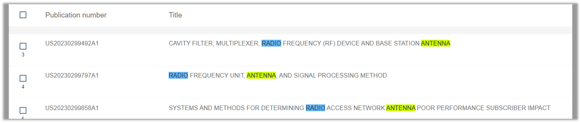
Task: Click green ANTENNA highlight after BASE STATION
Action: pyautogui.click(x=436, y=43)
